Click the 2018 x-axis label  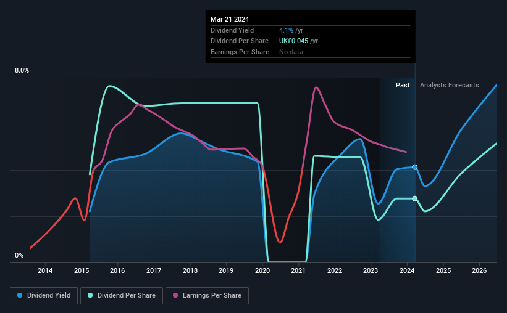(190, 270)
